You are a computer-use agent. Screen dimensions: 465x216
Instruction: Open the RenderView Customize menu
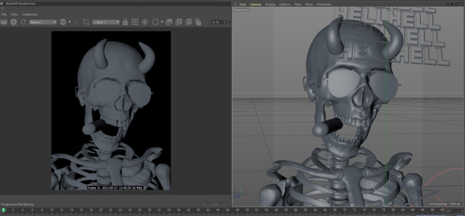[x=29, y=14]
